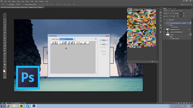Select first contour preset thumbnail
This screenshot has height=108, width=193.
coord(52,43)
